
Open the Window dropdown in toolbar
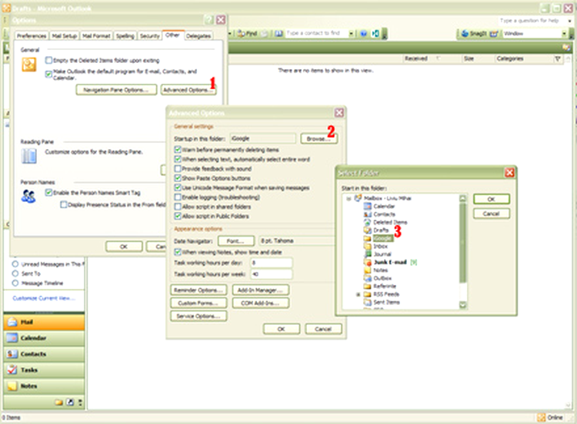(564, 34)
